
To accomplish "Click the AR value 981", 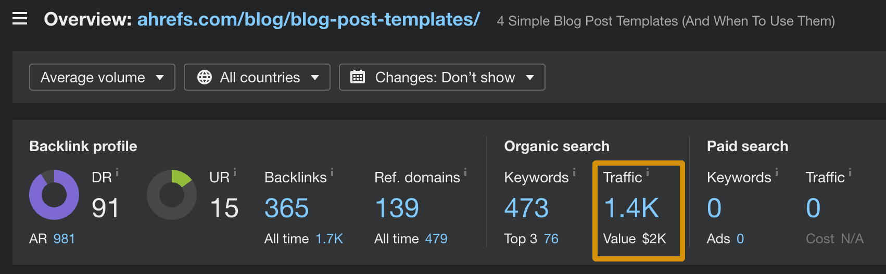I will click(64, 239).
